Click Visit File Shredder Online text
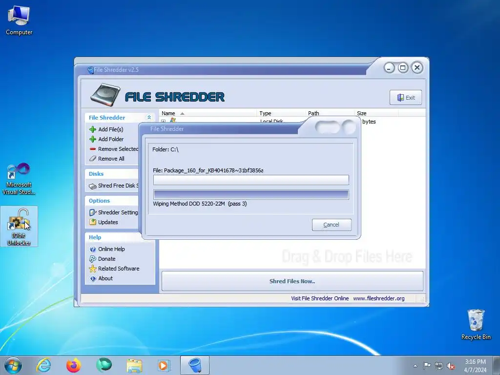Viewport: 500px width, 375px height. pyautogui.click(x=320, y=298)
